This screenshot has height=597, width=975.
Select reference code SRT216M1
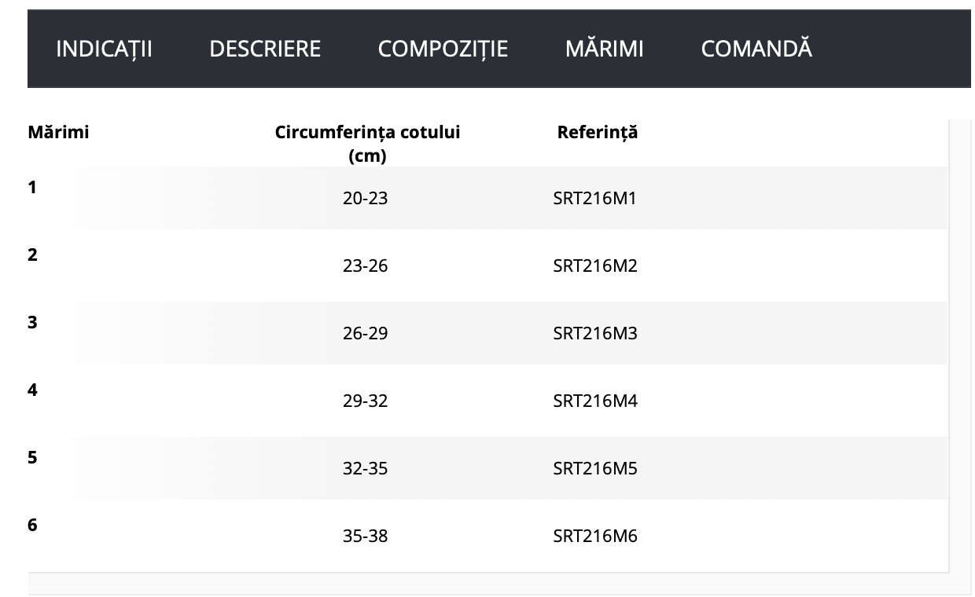(x=594, y=199)
